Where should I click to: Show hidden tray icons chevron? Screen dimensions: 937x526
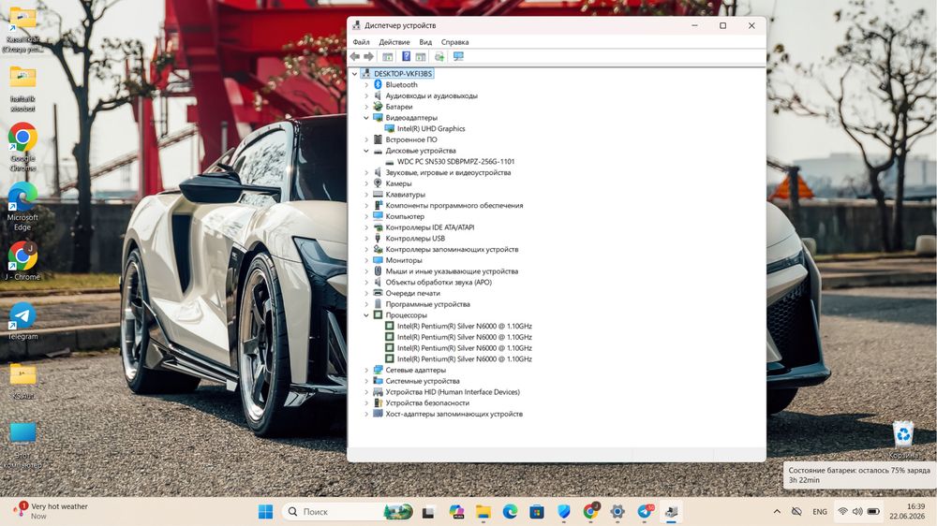coord(777,512)
